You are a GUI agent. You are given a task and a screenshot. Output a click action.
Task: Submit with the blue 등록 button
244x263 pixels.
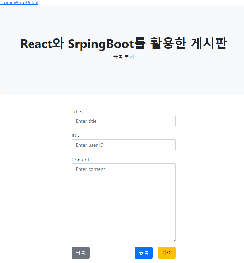(x=144, y=253)
